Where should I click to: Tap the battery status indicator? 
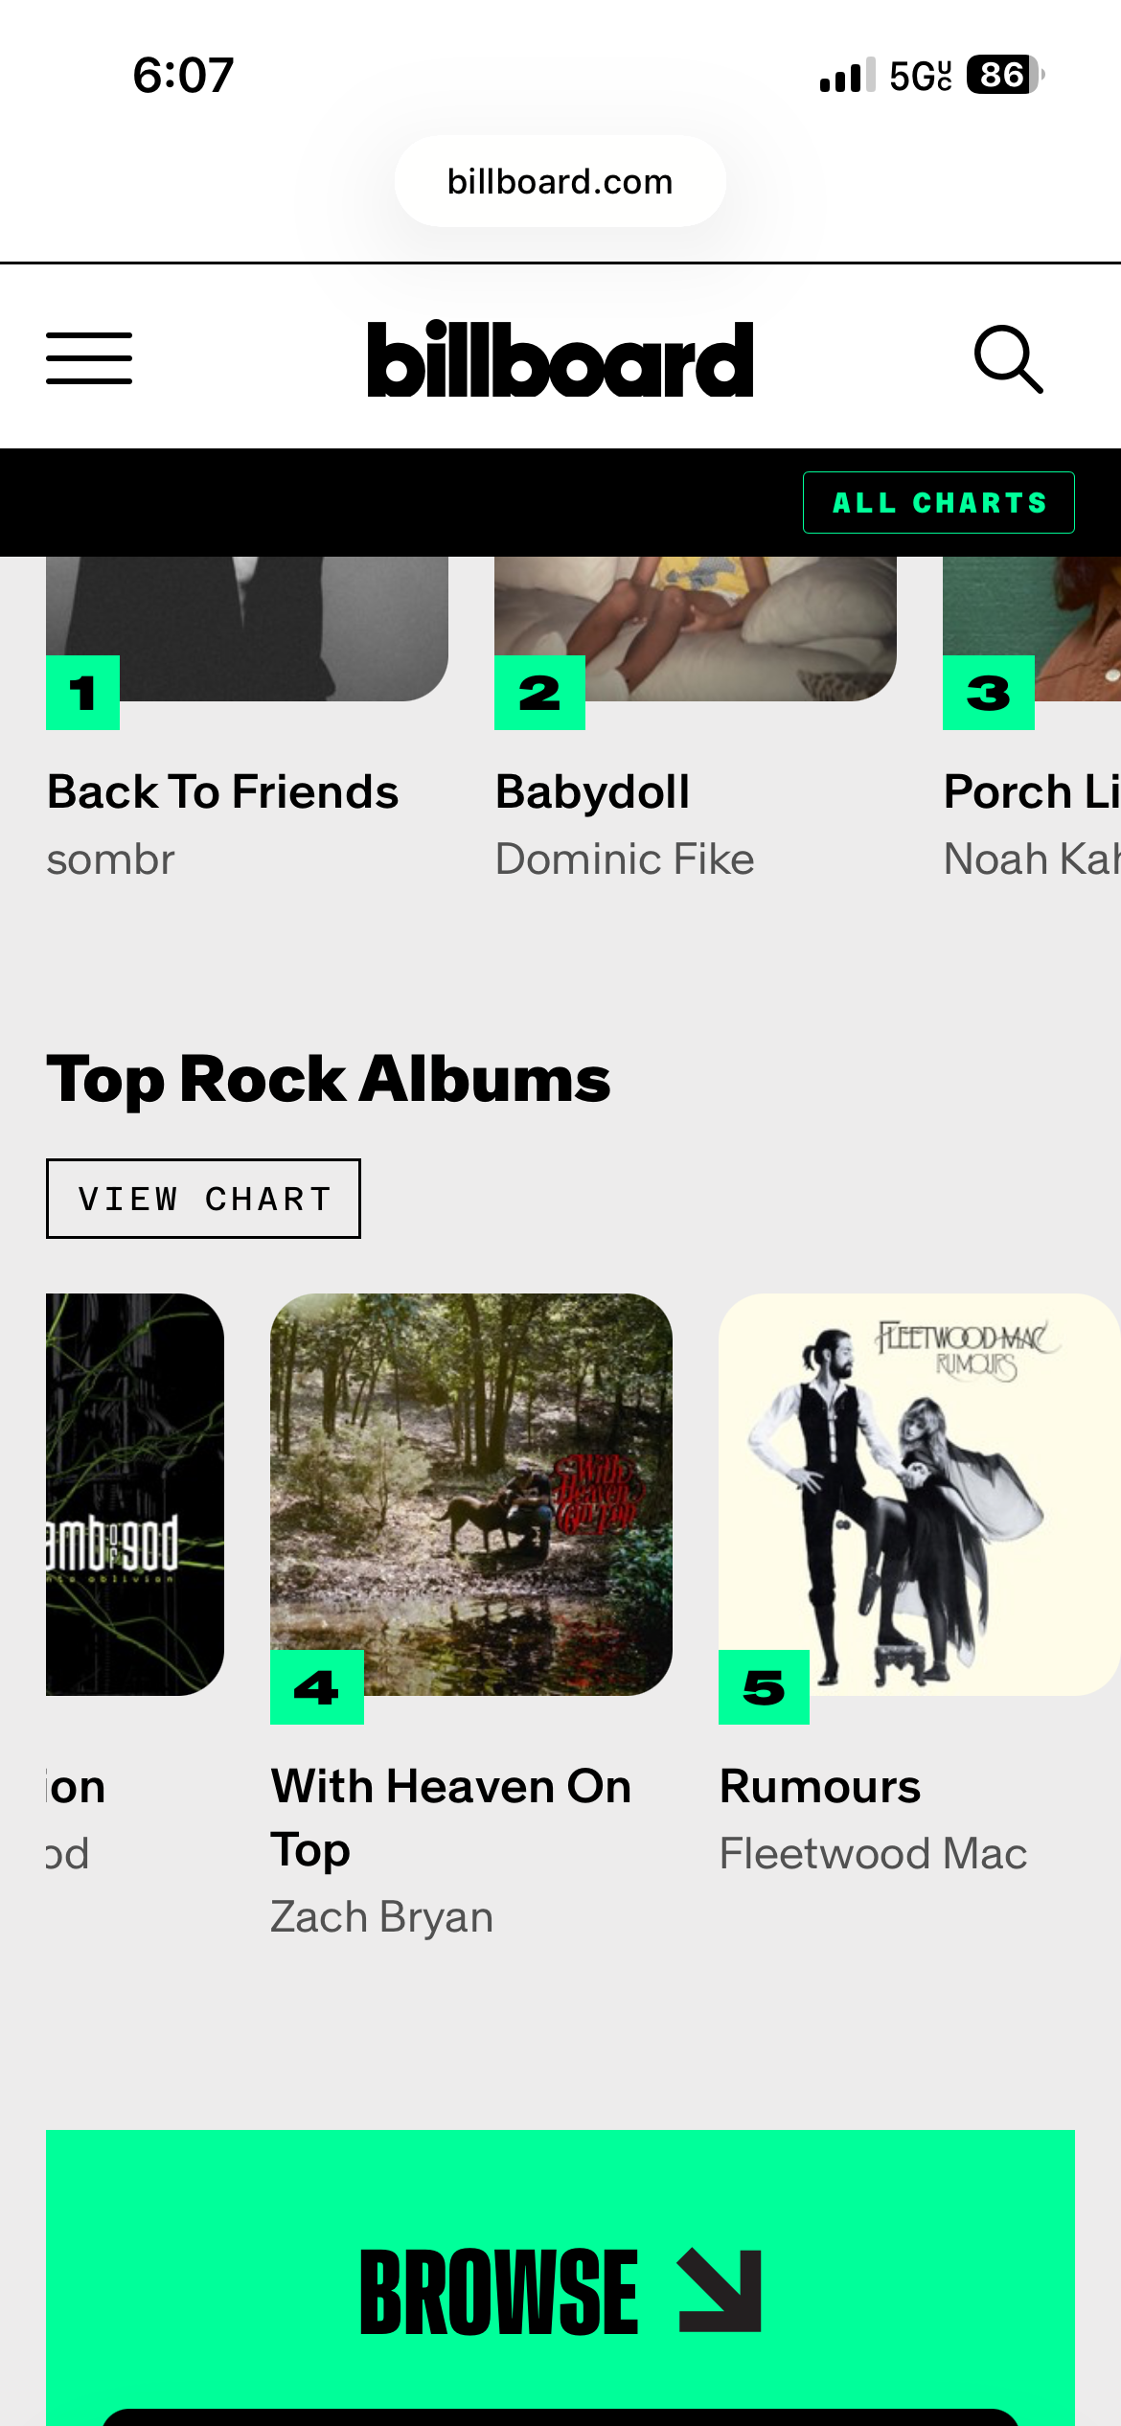(x=1004, y=75)
